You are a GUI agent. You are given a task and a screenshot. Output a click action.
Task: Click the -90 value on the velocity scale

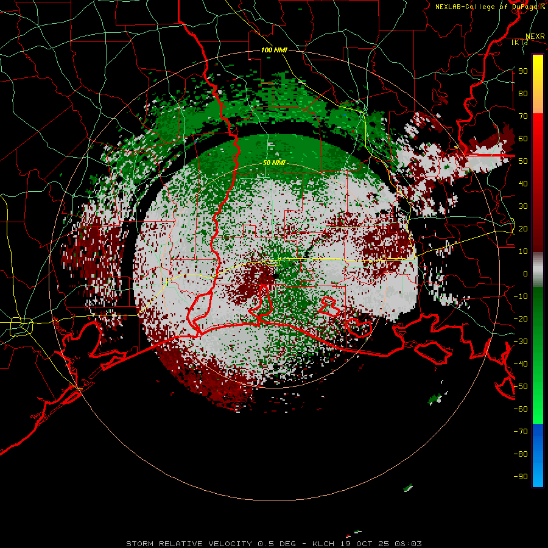pyautogui.click(x=521, y=477)
